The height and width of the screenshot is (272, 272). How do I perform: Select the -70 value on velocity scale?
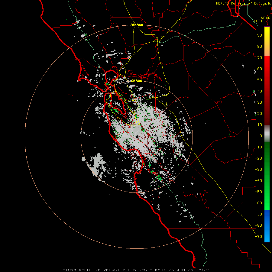click(x=258, y=214)
